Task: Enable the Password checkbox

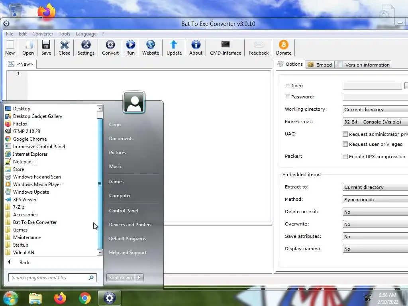Action: tap(287, 97)
